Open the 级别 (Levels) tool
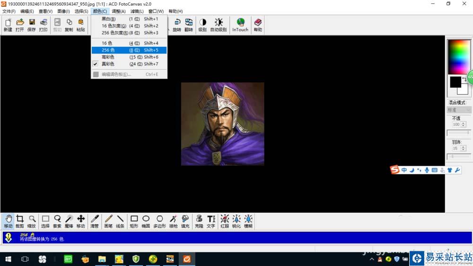 (202, 25)
